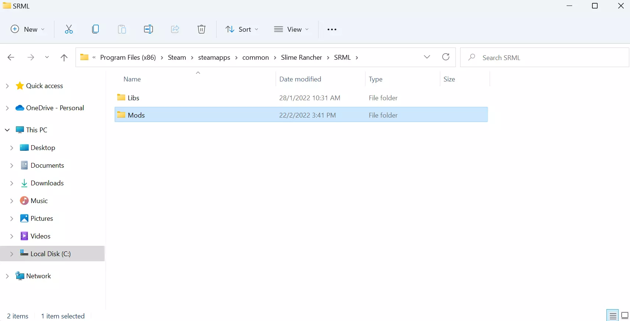Expand the Network tree node
The width and height of the screenshot is (630, 321).
tap(7, 276)
